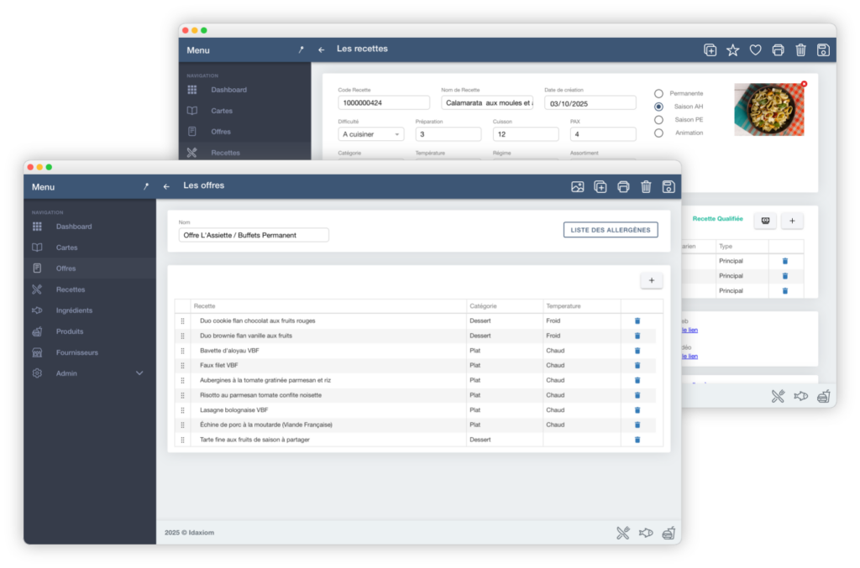Expand the Admin submenu chevron
The width and height of the screenshot is (860, 568).
(139, 373)
